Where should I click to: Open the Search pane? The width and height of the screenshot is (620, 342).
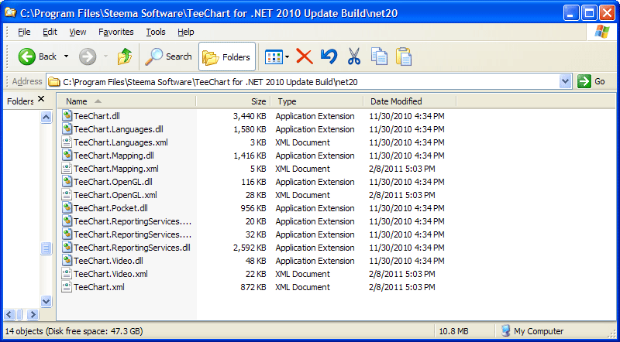[x=168, y=56]
